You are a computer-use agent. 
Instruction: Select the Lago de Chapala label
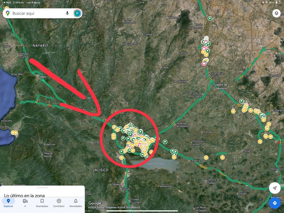pos(156,164)
